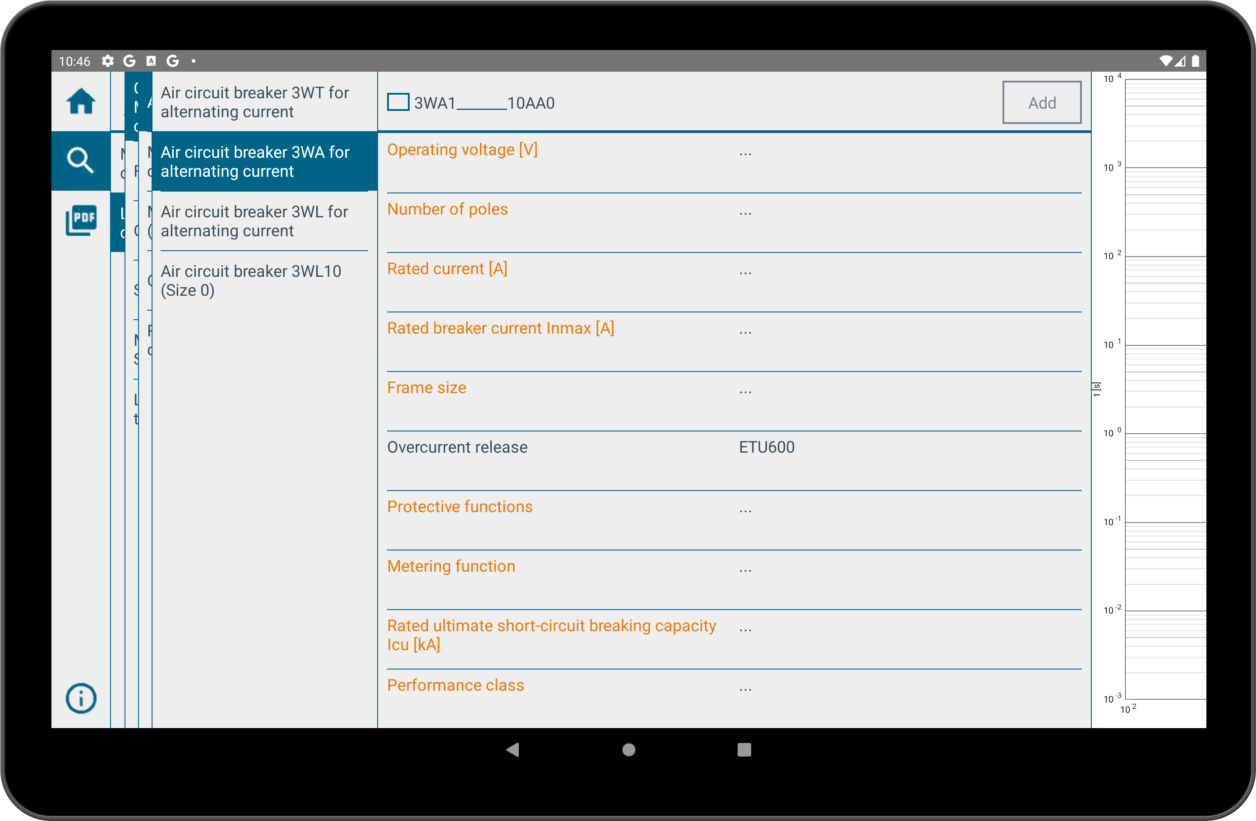
Task: Tap the Android Home circle button
Action: click(628, 749)
